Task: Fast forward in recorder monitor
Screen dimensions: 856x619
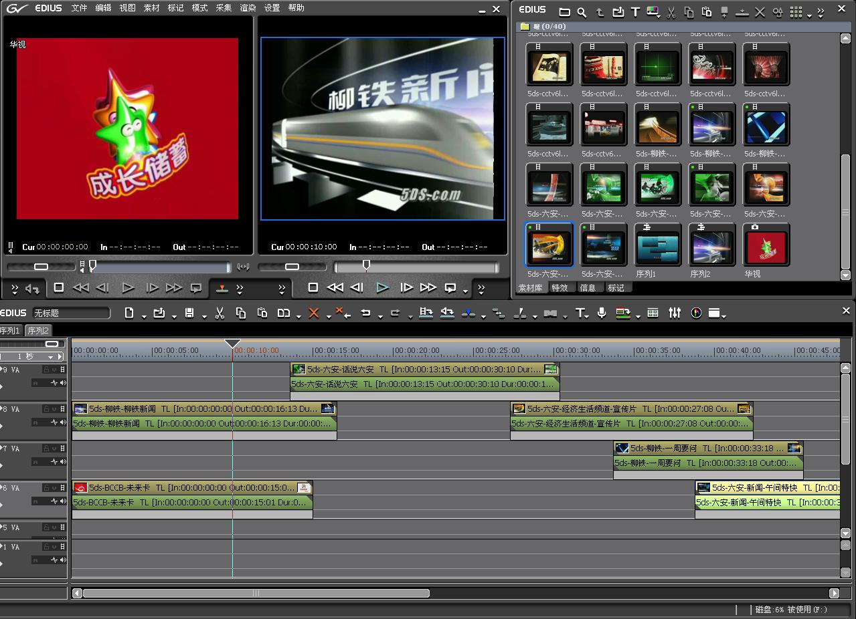Action: [428, 287]
